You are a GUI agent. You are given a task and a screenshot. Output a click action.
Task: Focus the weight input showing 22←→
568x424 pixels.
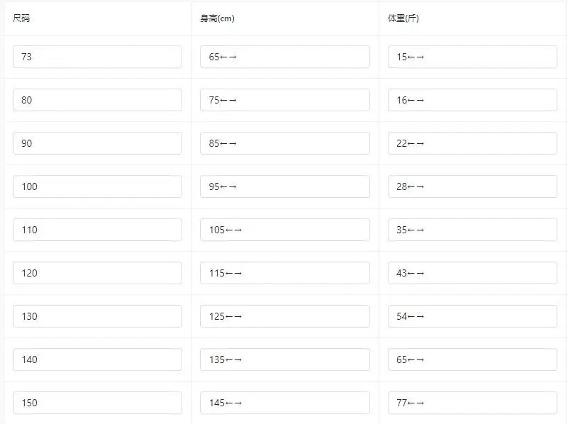(x=472, y=143)
